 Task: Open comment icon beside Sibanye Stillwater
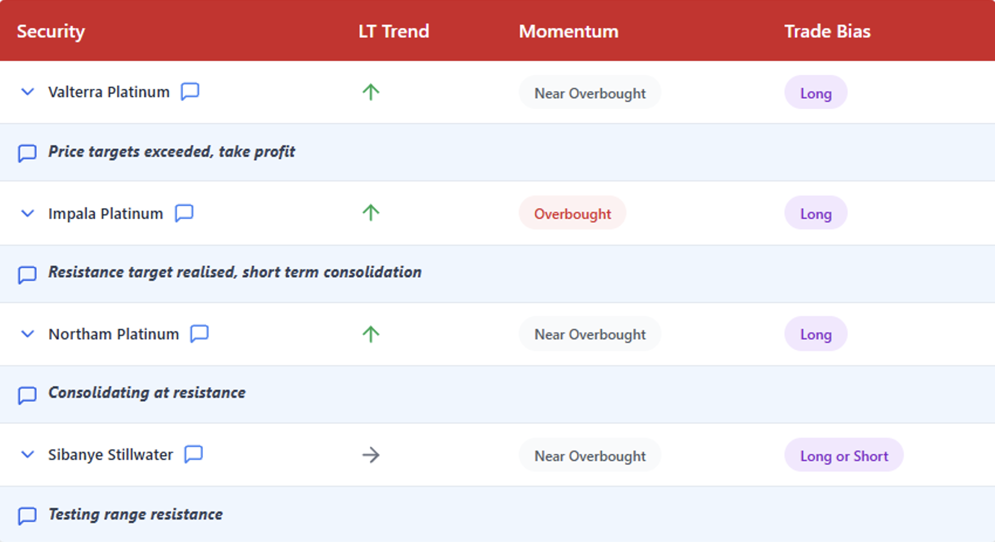pos(194,454)
